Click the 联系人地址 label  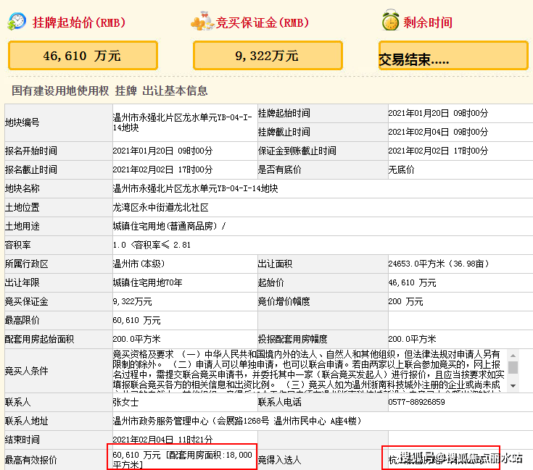tap(27, 421)
